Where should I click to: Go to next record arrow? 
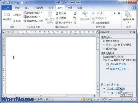click(x=115, y=13)
